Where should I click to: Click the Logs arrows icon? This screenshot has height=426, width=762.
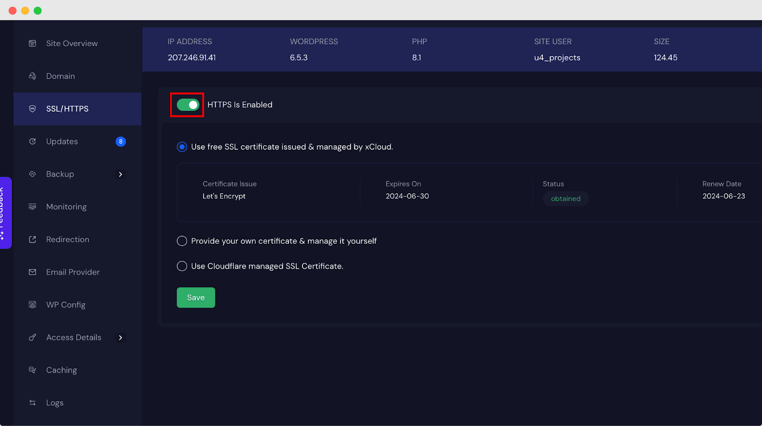pyautogui.click(x=32, y=403)
